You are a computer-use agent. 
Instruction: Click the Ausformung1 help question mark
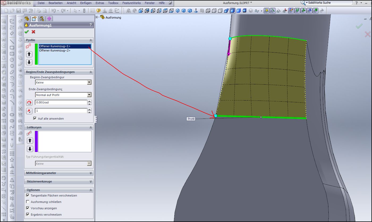(x=91, y=25)
